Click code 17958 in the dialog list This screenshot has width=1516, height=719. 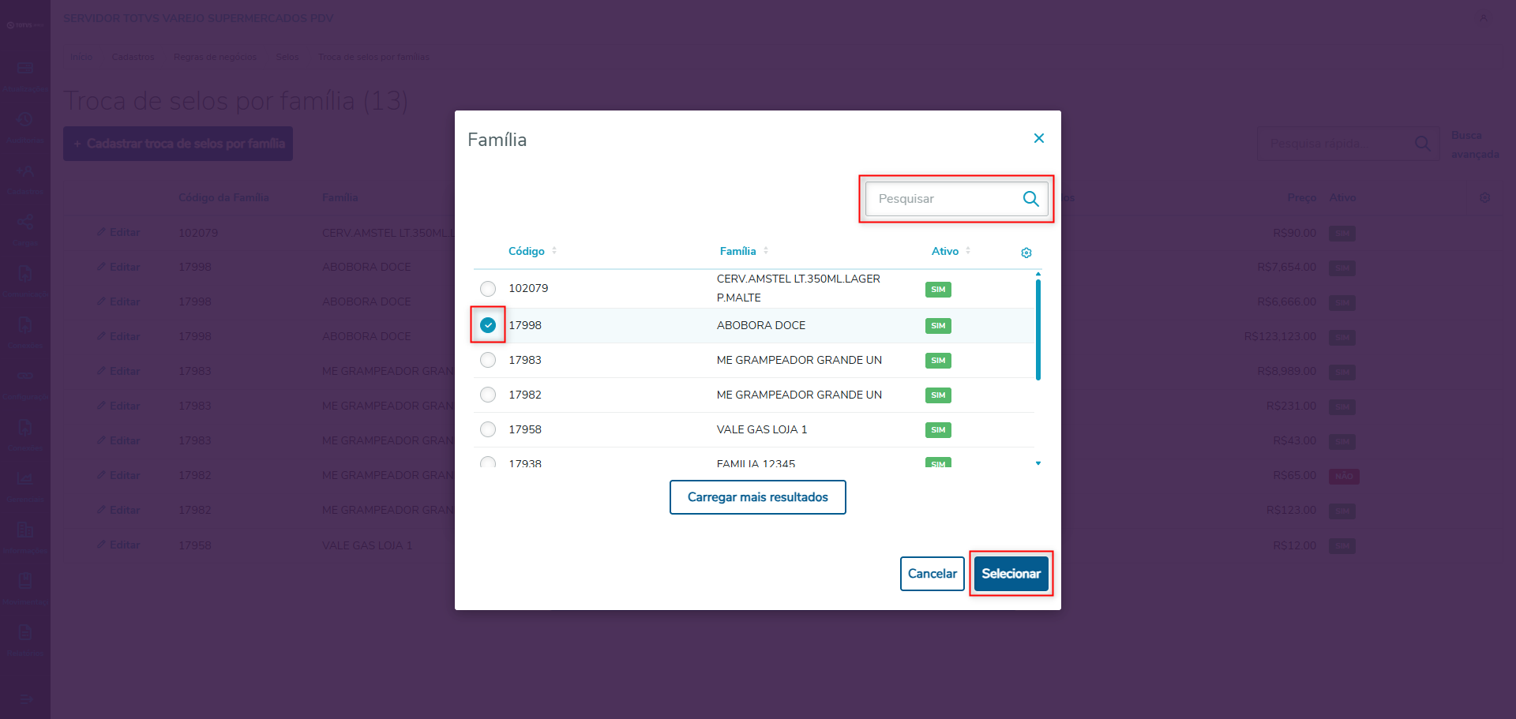click(x=525, y=429)
